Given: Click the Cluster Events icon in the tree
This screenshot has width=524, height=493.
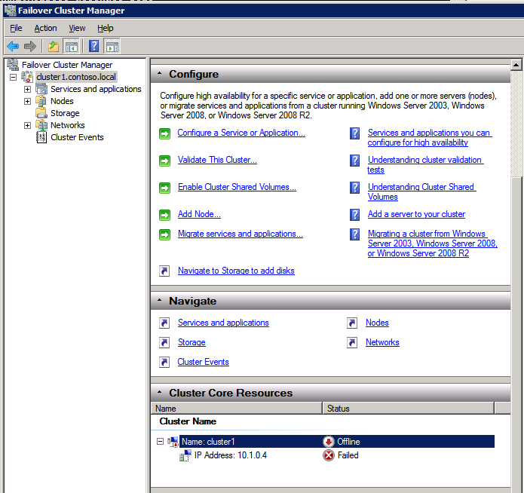Looking at the screenshot, I should 41,137.
